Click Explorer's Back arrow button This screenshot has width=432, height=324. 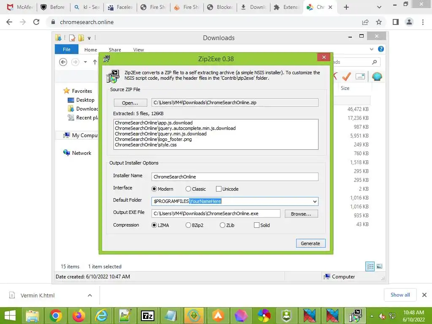[63, 62]
